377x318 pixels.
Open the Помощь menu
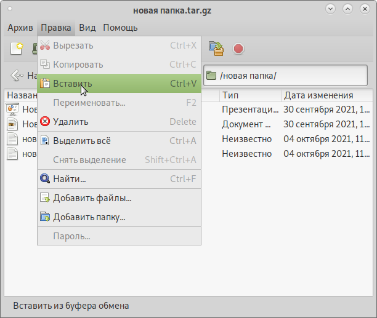(x=120, y=28)
